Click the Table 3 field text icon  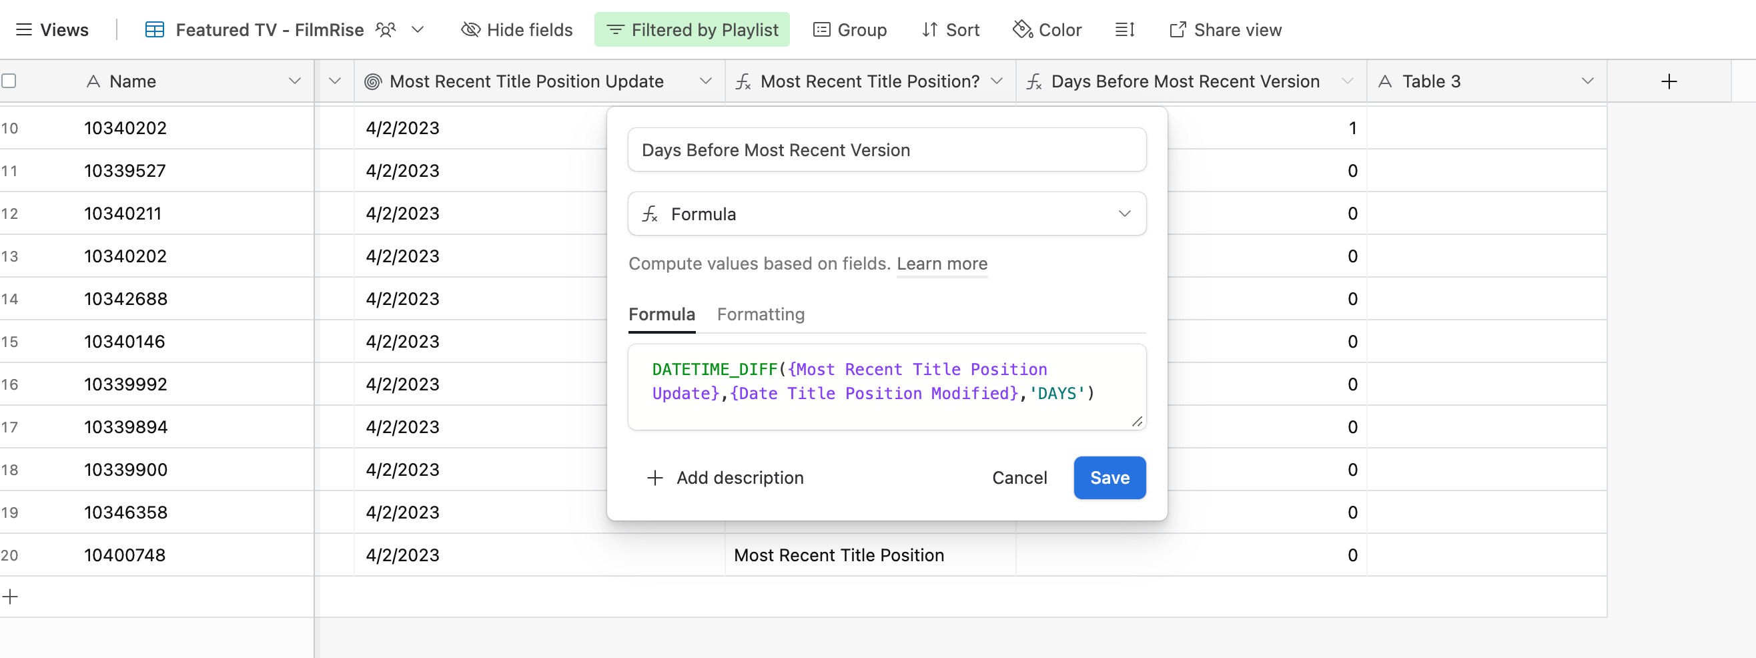pyautogui.click(x=1384, y=81)
